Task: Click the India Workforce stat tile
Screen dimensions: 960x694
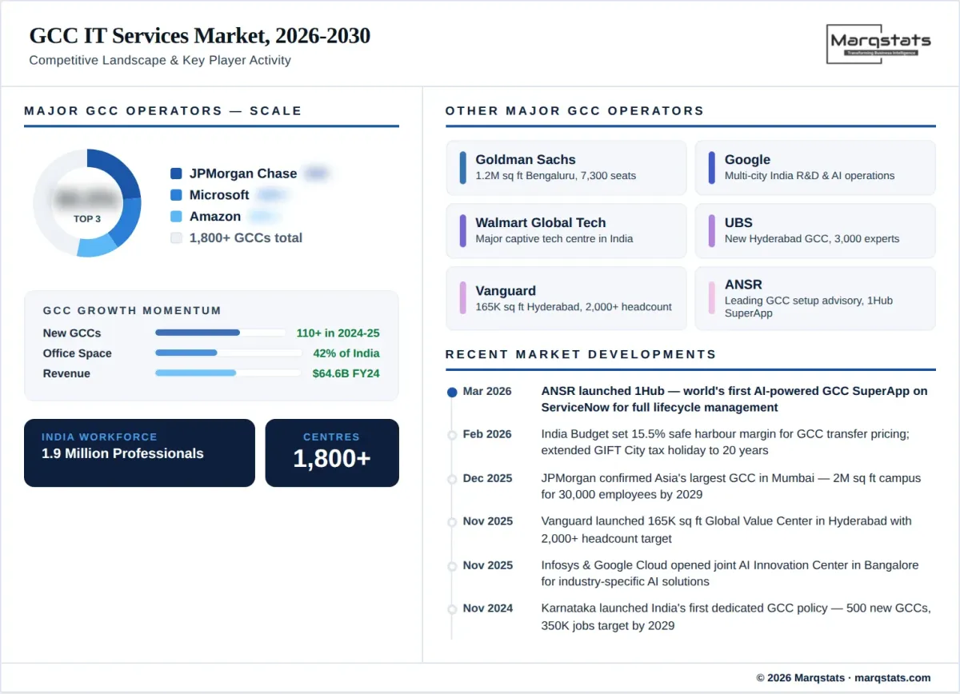Action: tap(139, 453)
